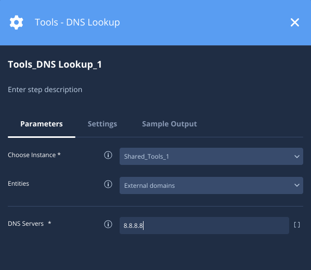Click the Tools_DNS Lookup_1 step name
Viewport: 311px width, 270px height.
click(55, 65)
